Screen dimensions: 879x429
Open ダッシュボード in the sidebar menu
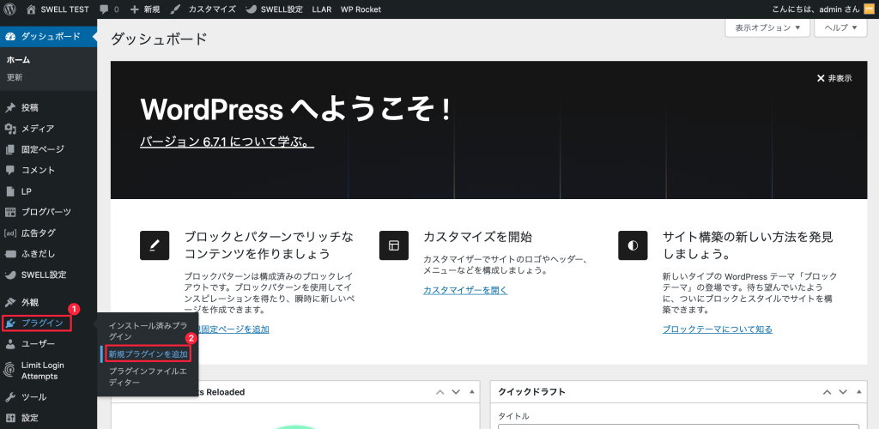48,37
